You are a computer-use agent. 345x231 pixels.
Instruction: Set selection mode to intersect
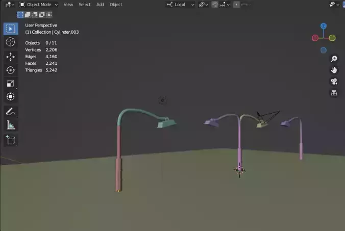(x=49, y=15)
